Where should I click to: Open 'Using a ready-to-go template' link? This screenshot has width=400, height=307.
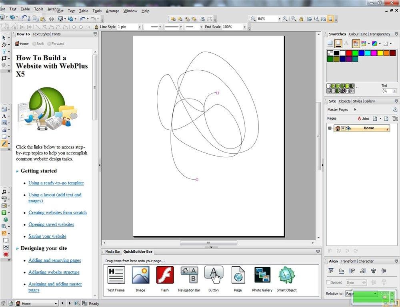click(x=56, y=183)
